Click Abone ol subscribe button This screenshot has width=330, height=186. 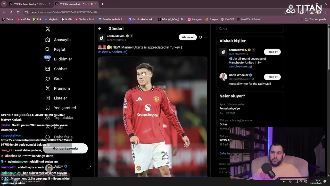(x=188, y=37)
